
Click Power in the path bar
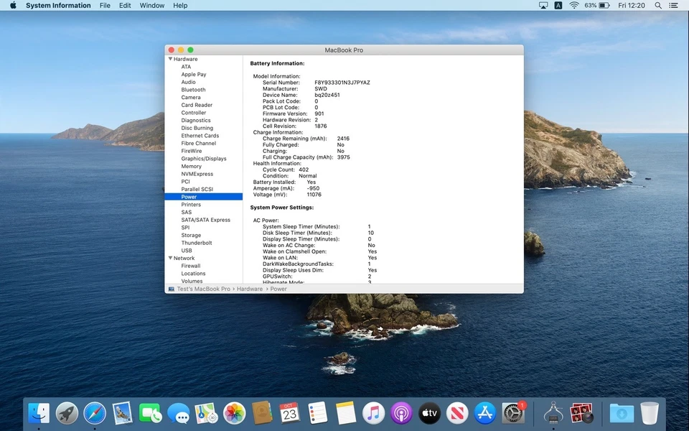click(278, 289)
